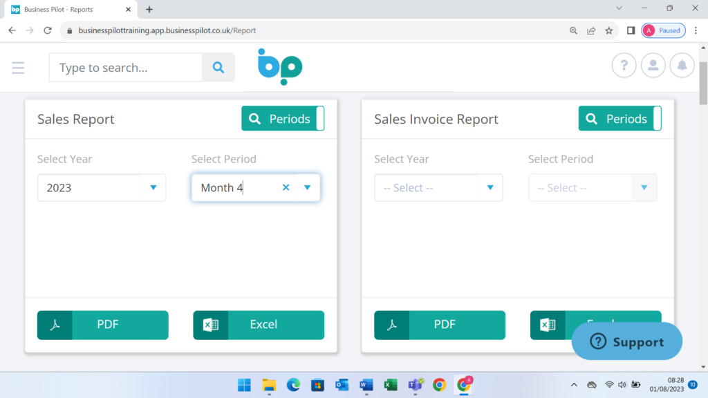This screenshot has height=398, width=708.
Task: Open the tab search chevron in Chrome
Action: pos(619,8)
